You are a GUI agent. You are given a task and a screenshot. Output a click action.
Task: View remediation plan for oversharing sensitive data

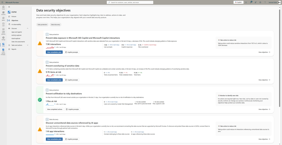54,80
